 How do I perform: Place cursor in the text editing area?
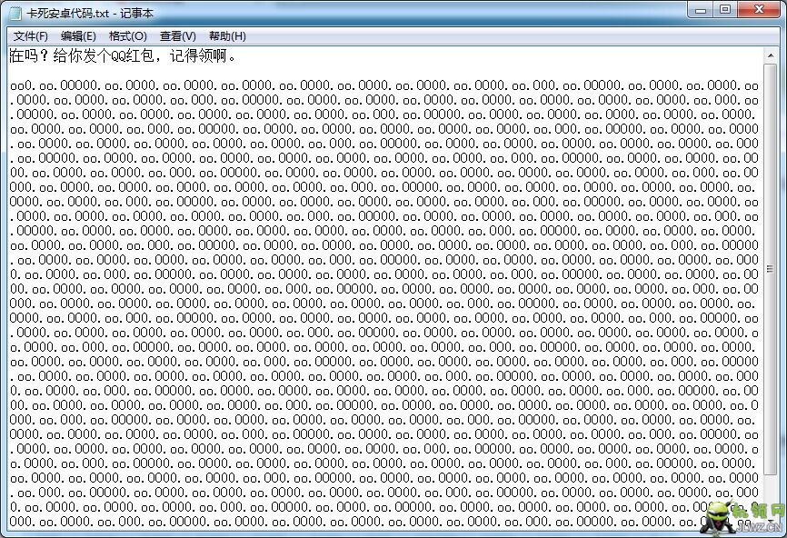point(385,291)
